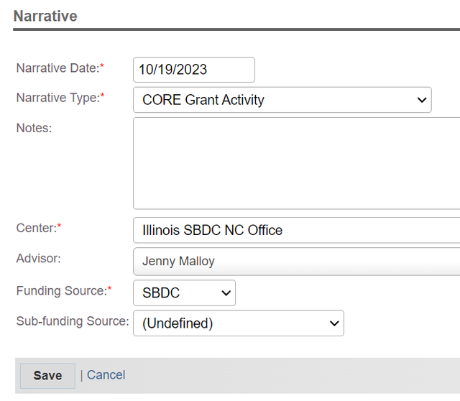Select the Center field showing Illinois SBDC NC Office
460x401 pixels.
[x=297, y=230]
